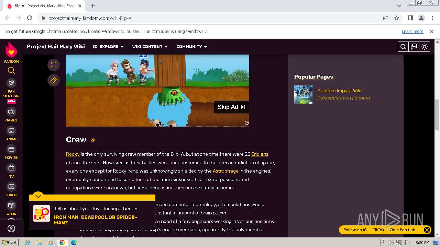
Task: Open wiki search magnifier in header
Action: [x=403, y=47]
